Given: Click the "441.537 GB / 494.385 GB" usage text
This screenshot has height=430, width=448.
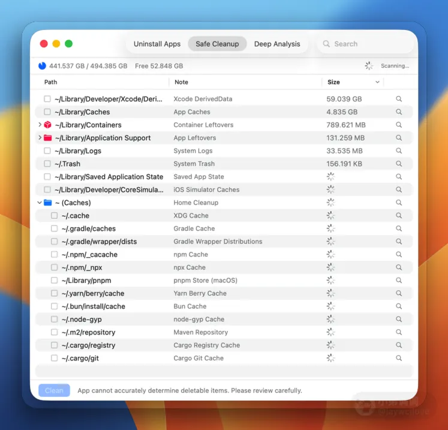Looking at the screenshot, I should point(88,66).
